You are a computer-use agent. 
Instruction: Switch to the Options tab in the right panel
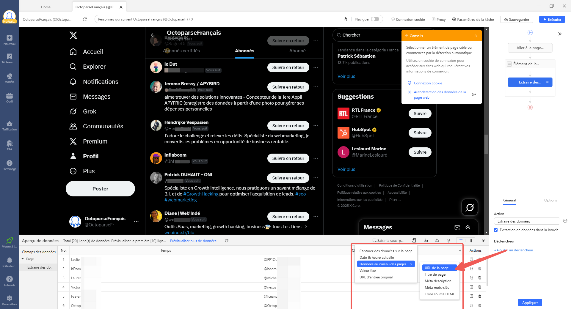[550, 200]
